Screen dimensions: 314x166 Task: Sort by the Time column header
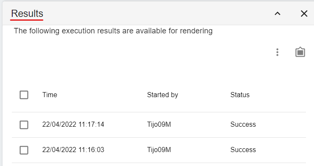point(50,95)
